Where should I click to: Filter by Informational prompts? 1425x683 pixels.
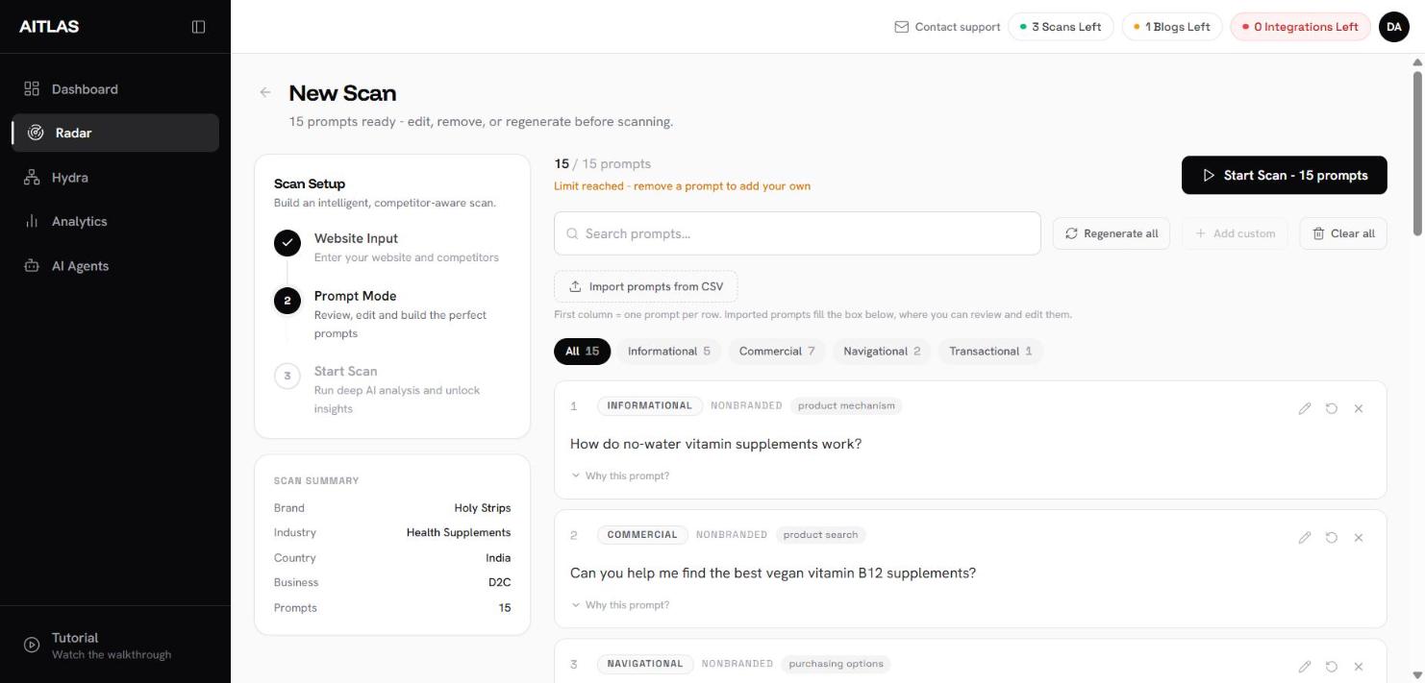click(668, 352)
